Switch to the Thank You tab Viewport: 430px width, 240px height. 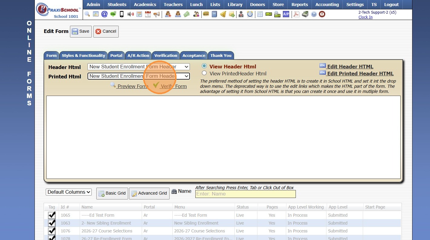[x=221, y=55]
